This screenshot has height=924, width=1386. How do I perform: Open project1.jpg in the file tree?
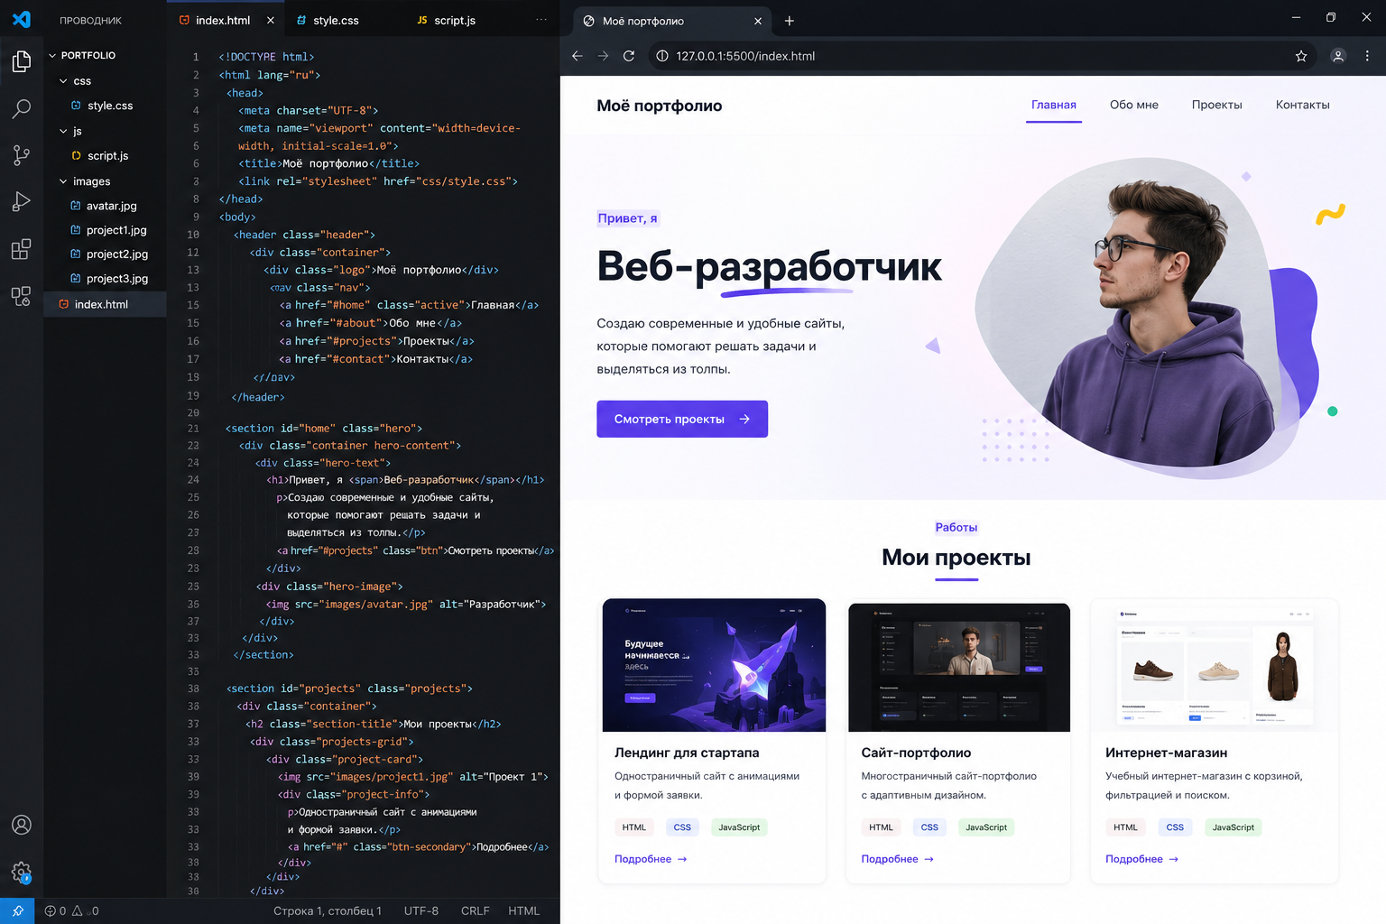point(105,230)
